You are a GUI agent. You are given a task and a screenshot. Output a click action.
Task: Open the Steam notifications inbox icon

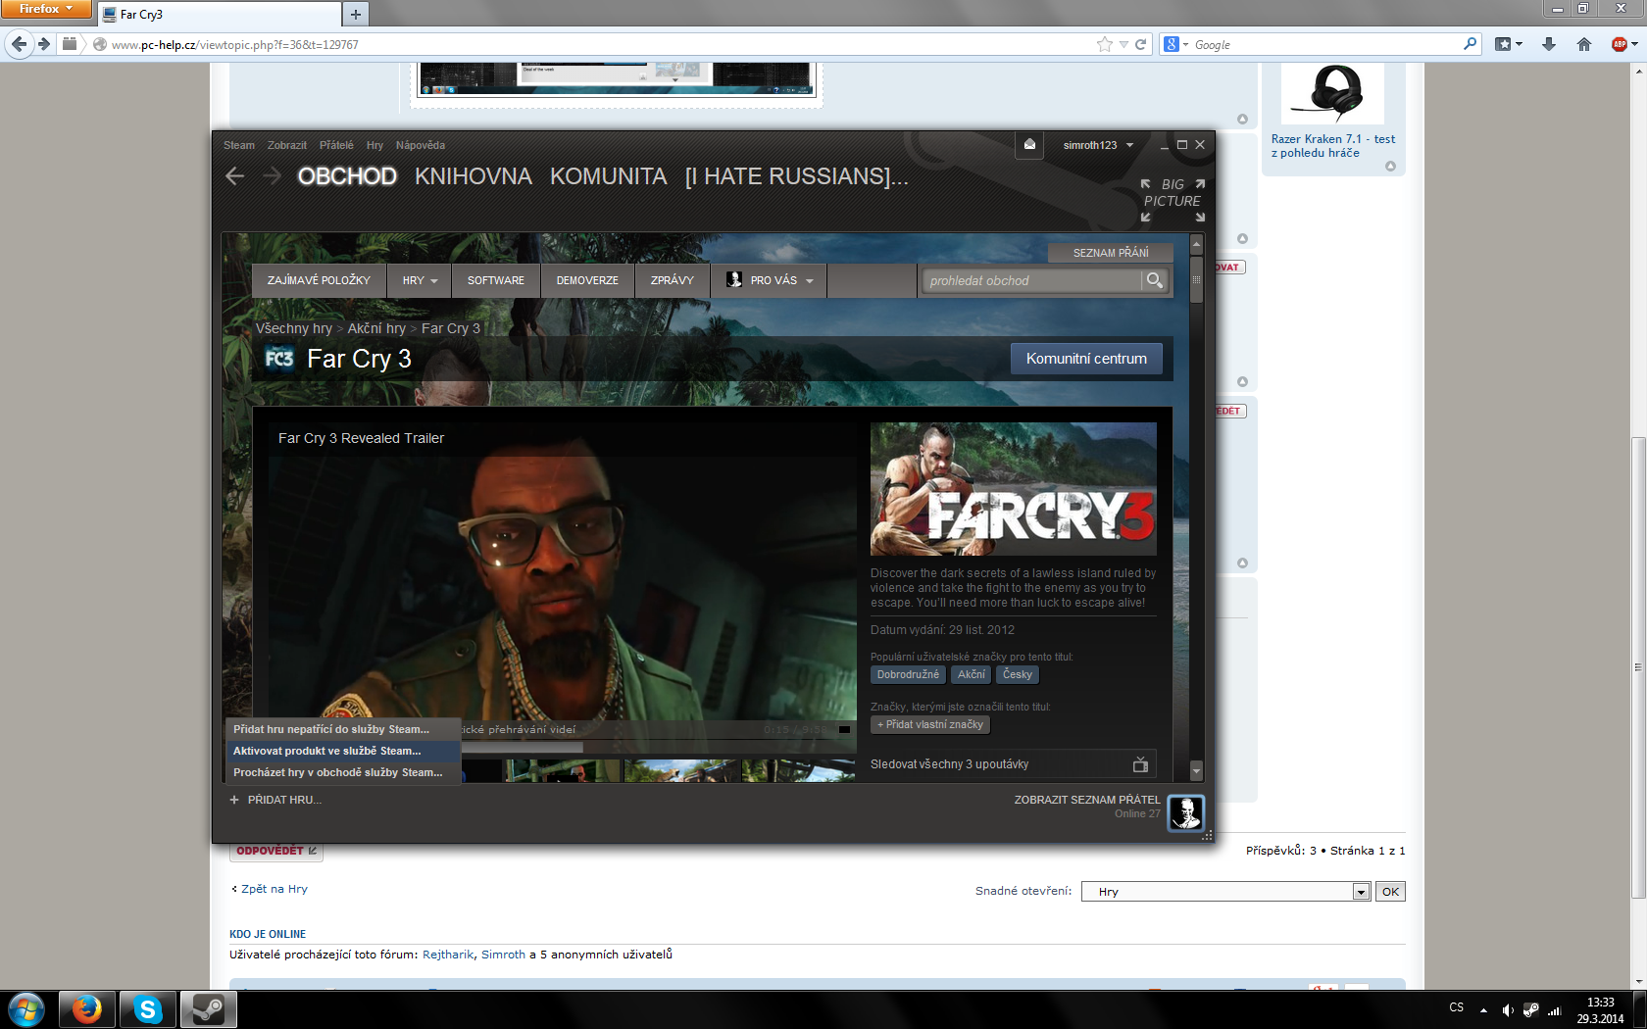click(x=1029, y=145)
